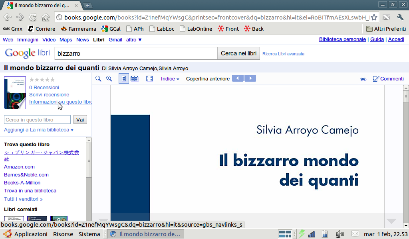The width and height of the screenshot is (409, 239).
Task: Switch to single page view
Action: 124,78
